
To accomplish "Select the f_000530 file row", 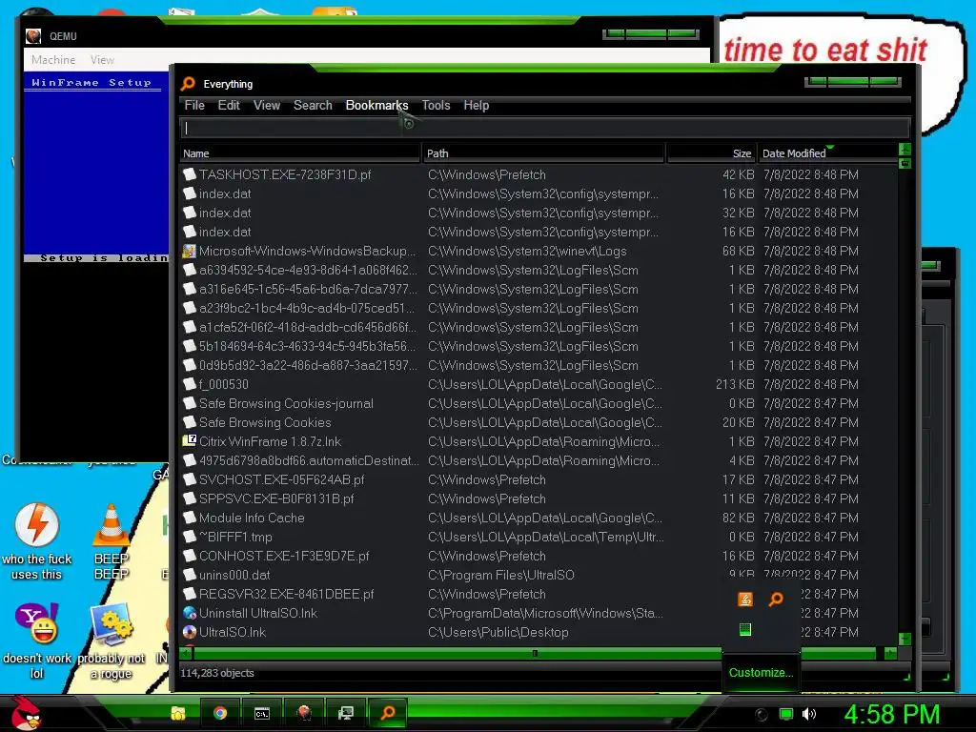I will (538, 384).
